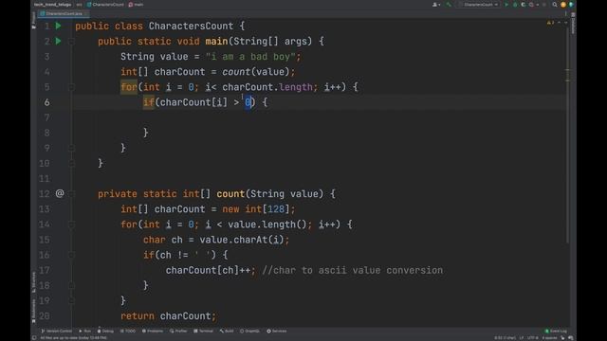The image size is (607, 341).
Task: Click the tech_trend_telugu project breadcrumb
Action: (52, 5)
